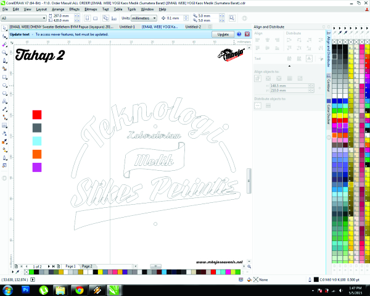
Task: Select the Freehand curve tool
Action: tap(4, 60)
